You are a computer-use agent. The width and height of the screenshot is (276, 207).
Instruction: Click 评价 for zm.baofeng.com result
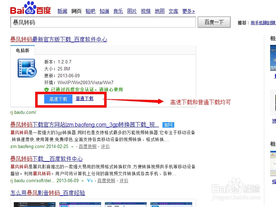(x=105, y=146)
